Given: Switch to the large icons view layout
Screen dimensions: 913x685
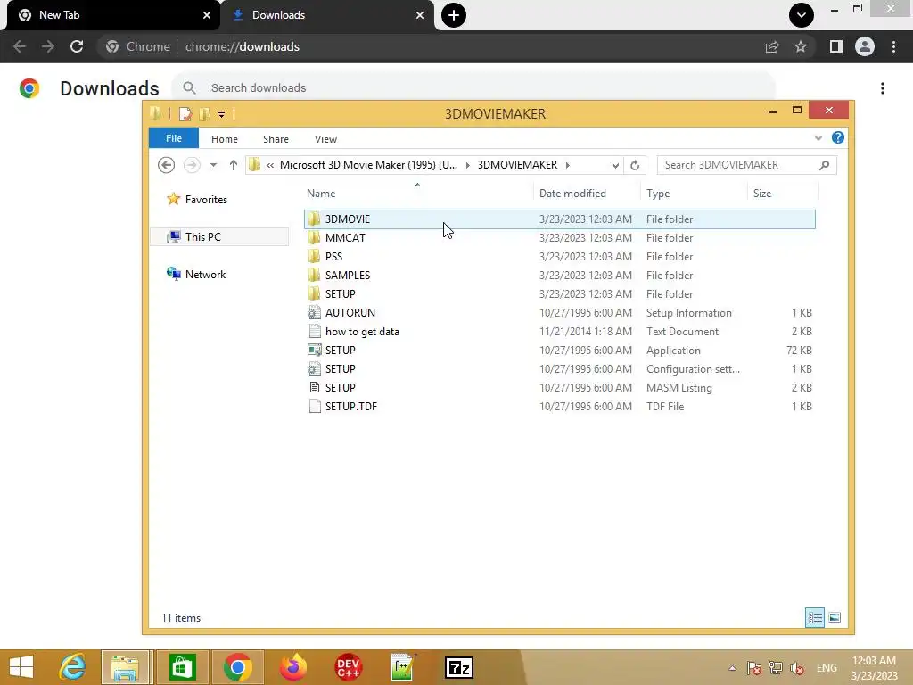Looking at the screenshot, I should (x=835, y=617).
